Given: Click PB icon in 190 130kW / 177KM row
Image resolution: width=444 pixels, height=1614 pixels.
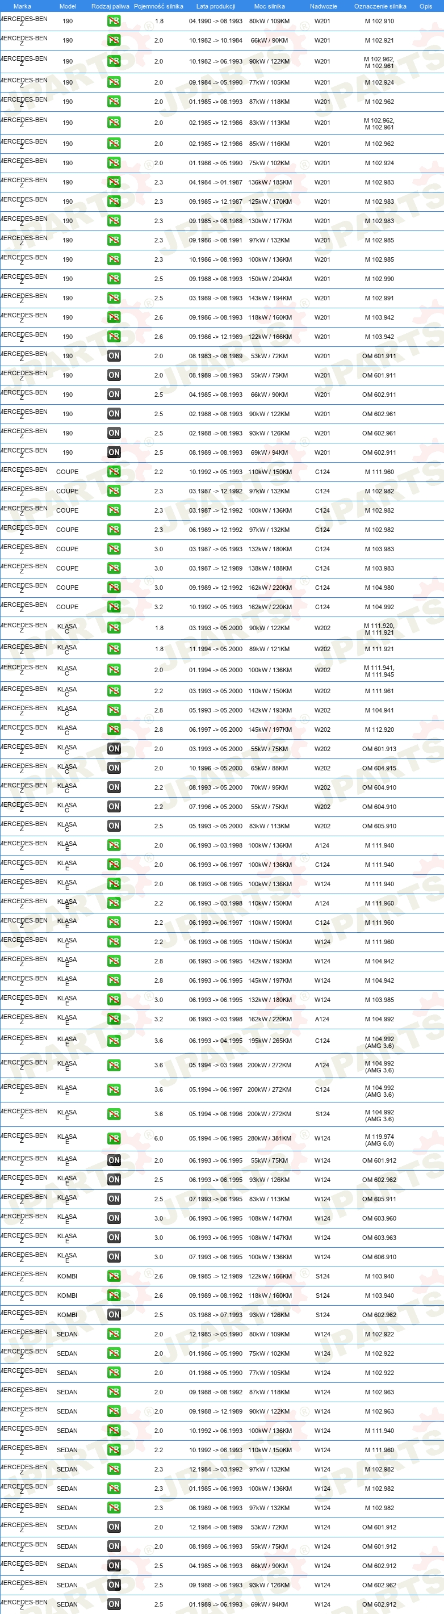Looking at the screenshot, I should 114,221.
